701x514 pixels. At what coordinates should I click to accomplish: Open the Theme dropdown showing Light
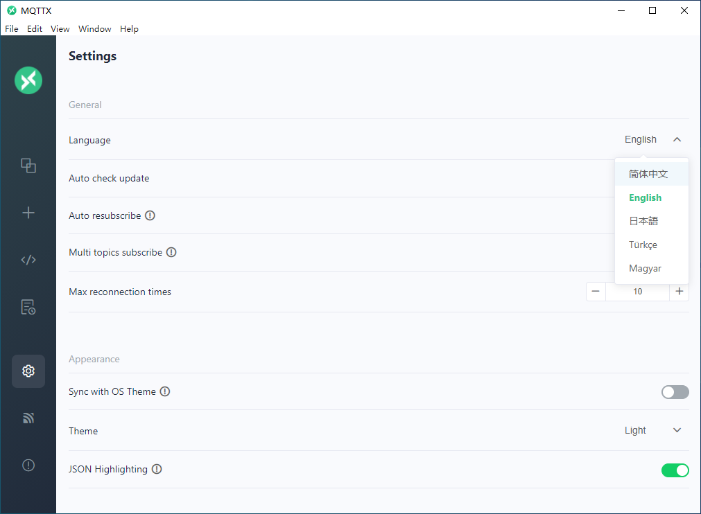pyautogui.click(x=652, y=430)
